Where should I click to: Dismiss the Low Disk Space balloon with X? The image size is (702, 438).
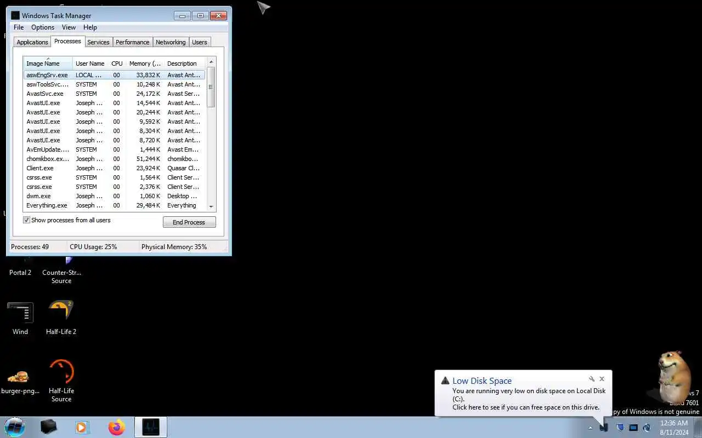pos(602,379)
